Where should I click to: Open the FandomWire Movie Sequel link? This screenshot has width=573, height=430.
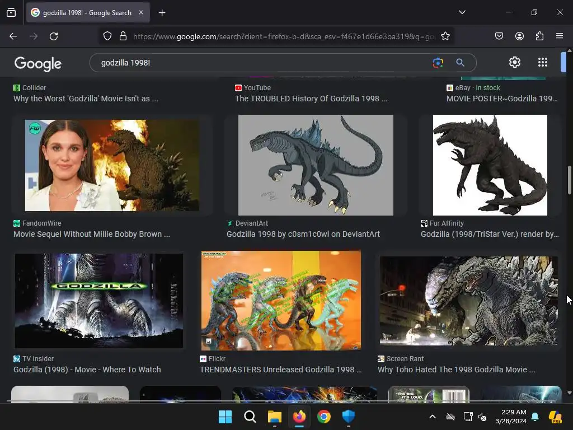(x=92, y=234)
